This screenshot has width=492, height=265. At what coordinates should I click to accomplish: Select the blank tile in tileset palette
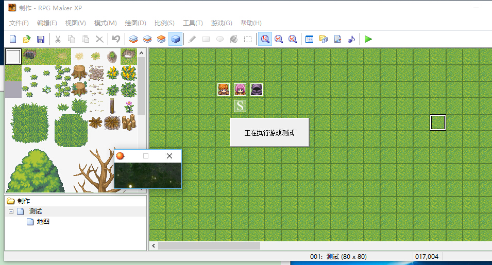click(x=13, y=57)
